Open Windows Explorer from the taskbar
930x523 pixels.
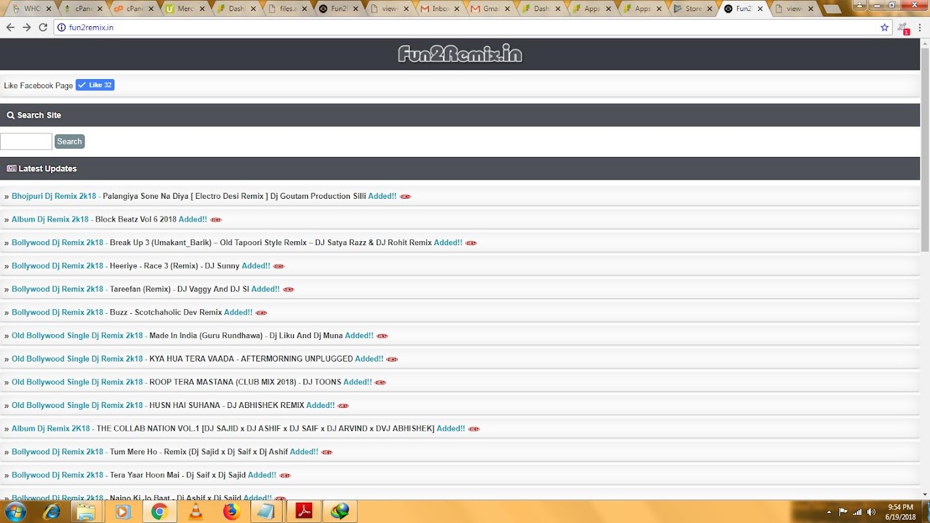[x=86, y=511]
